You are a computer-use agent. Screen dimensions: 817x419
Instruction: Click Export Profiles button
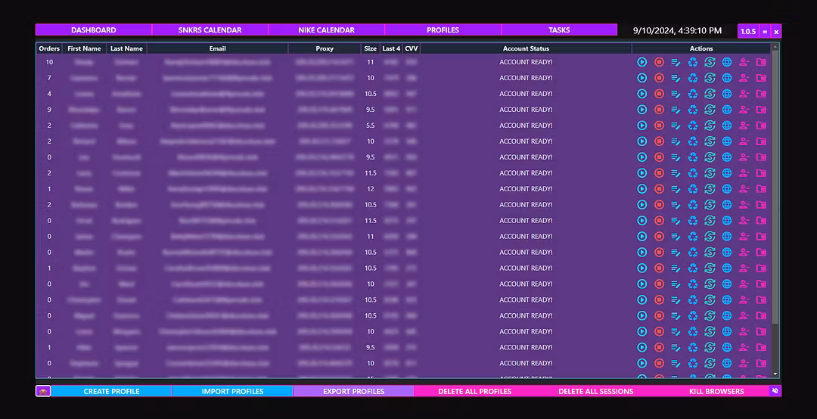click(354, 391)
